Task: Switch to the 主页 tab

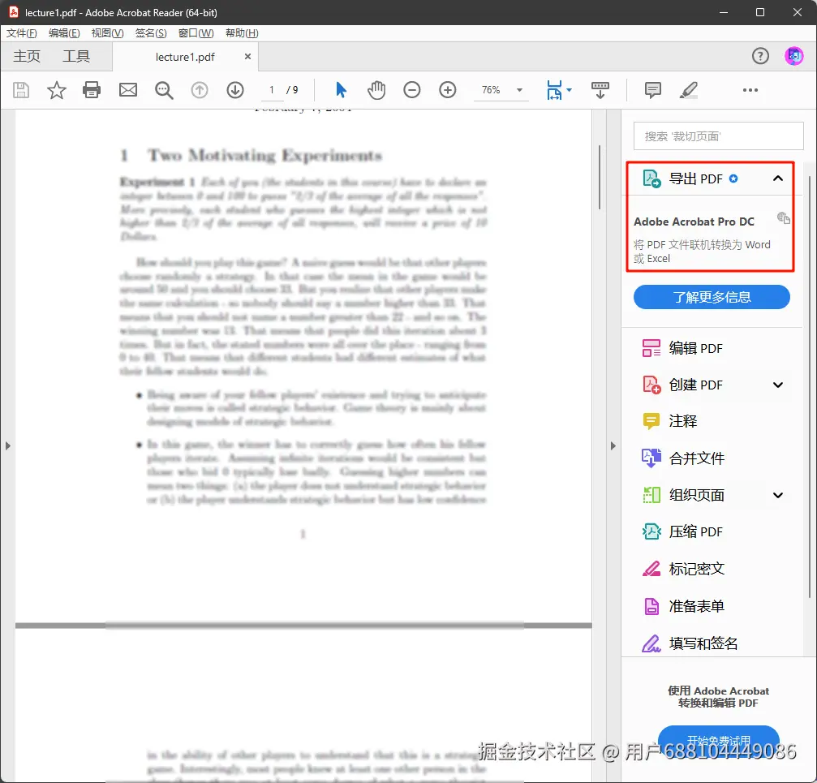Action: 27,56
